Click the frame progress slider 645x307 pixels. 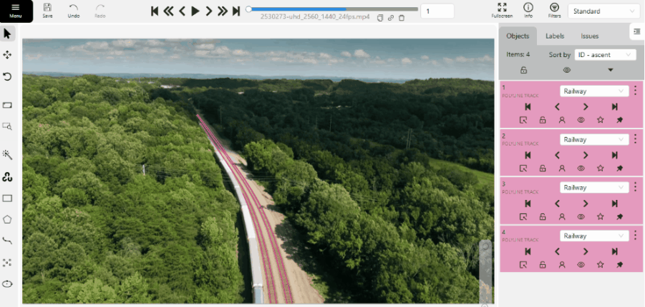(x=333, y=9)
